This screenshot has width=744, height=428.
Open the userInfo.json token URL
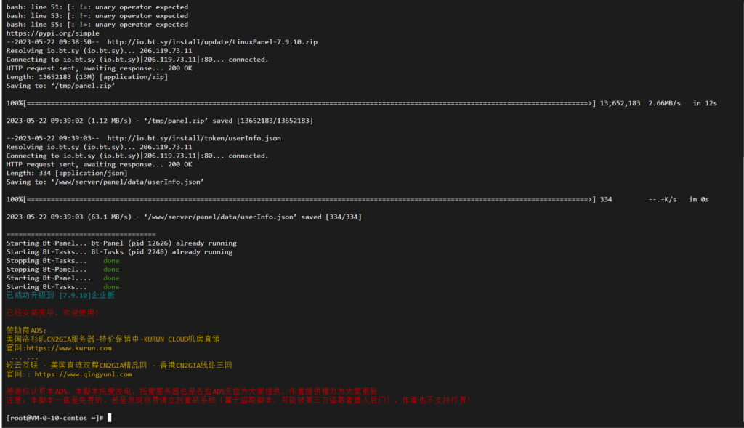[x=194, y=138]
